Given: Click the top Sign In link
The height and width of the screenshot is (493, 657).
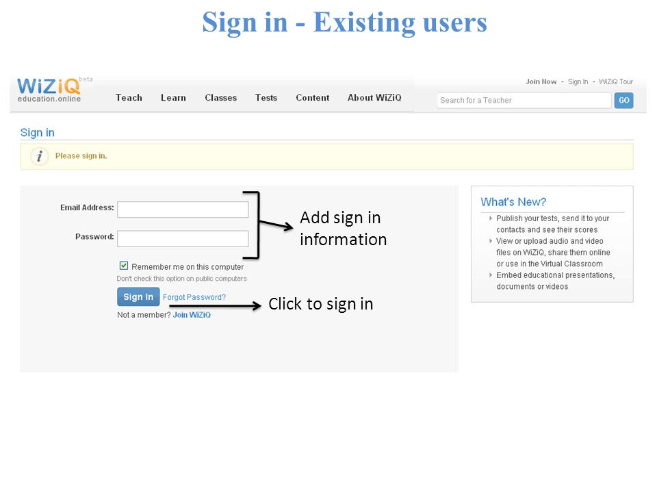Looking at the screenshot, I should click(x=578, y=81).
